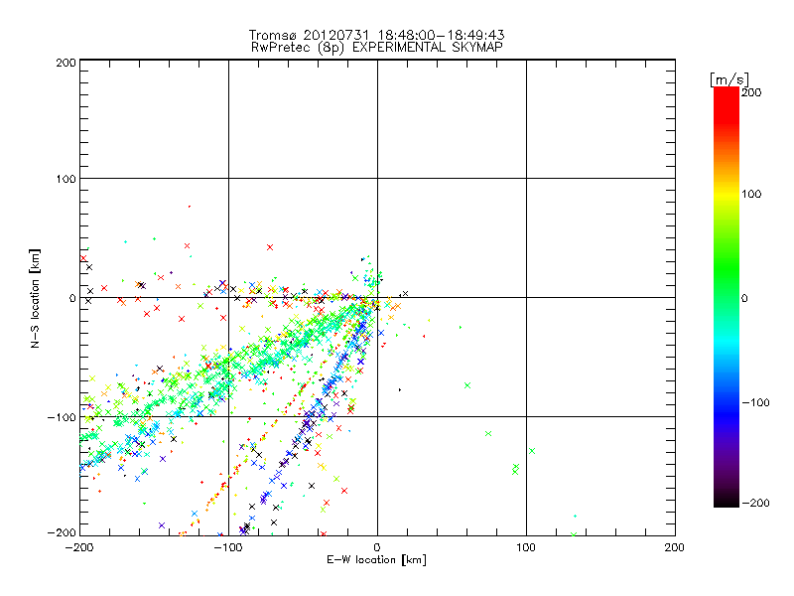Click the E-W location x-axis label
794x596 pixels.
click(377, 559)
